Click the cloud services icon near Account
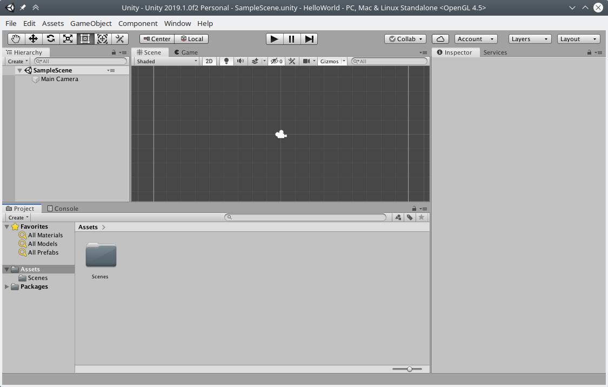 click(x=440, y=38)
